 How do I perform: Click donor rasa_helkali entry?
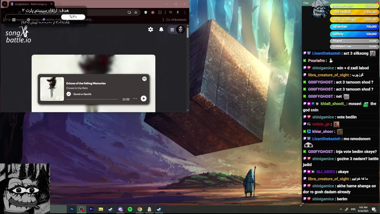(x=354, y=12)
